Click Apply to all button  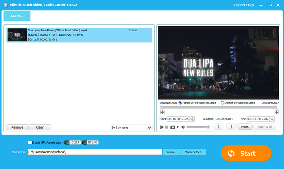tap(265, 126)
